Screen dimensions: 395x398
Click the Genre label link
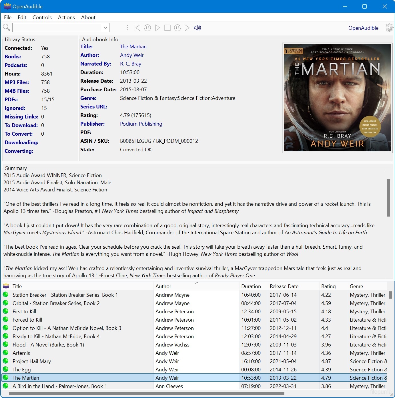click(x=88, y=98)
